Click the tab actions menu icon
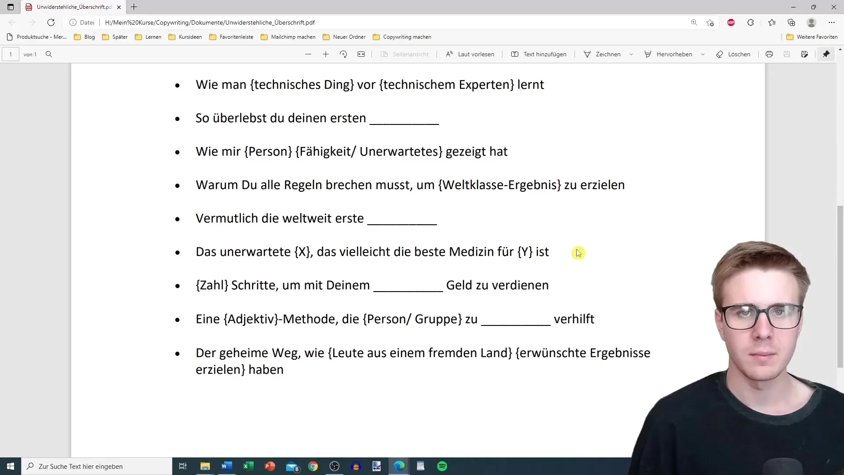This screenshot has height=475, width=844. pos(11,7)
